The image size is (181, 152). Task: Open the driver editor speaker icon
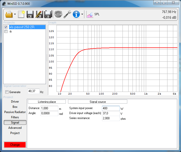58,14
